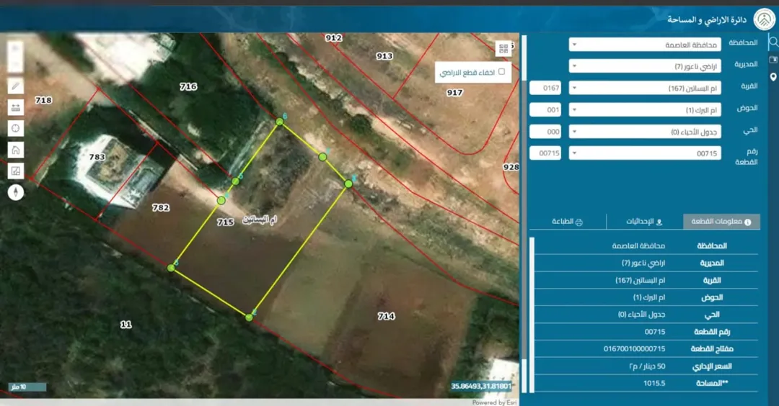Activate the distance measurement ruler tool

click(15, 107)
